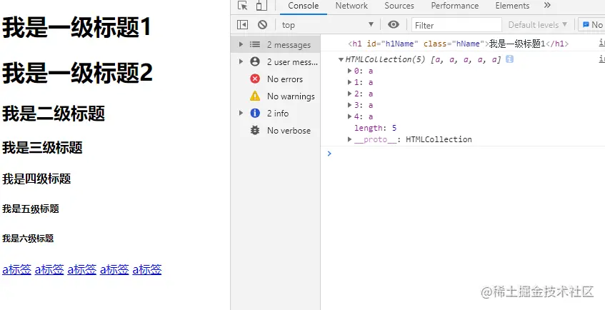The width and height of the screenshot is (605, 310).
Task: Click heading 我是三级标题
Action: (x=42, y=147)
